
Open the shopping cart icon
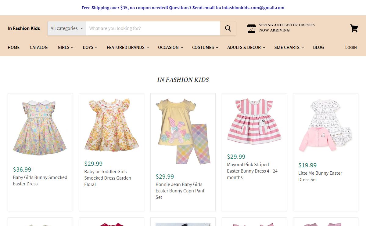coord(354,28)
